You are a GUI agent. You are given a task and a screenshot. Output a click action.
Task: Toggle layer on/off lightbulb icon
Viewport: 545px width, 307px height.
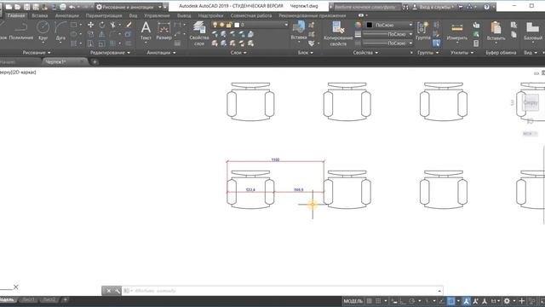click(215, 25)
